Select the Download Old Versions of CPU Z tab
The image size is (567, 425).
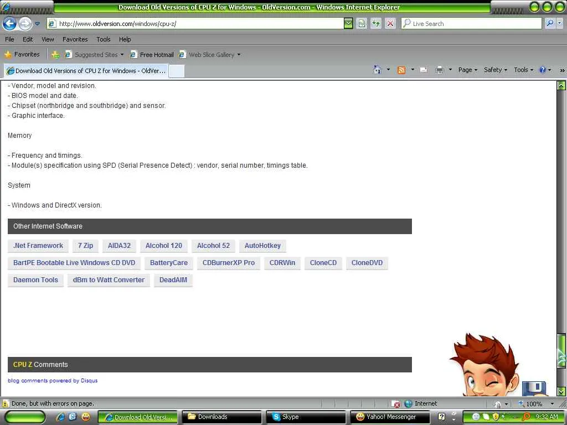86,71
